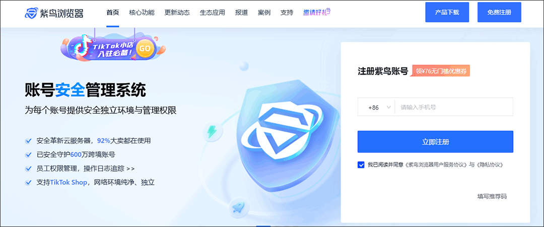Open the 核心功能 menu

coord(142,13)
